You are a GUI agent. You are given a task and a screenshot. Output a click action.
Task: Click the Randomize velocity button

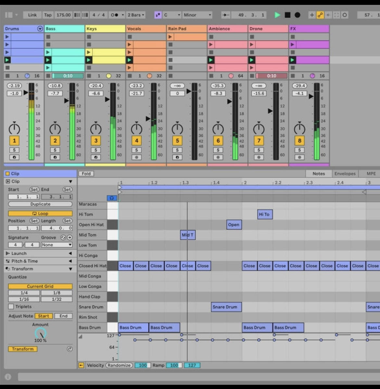(x=119, y=365)
